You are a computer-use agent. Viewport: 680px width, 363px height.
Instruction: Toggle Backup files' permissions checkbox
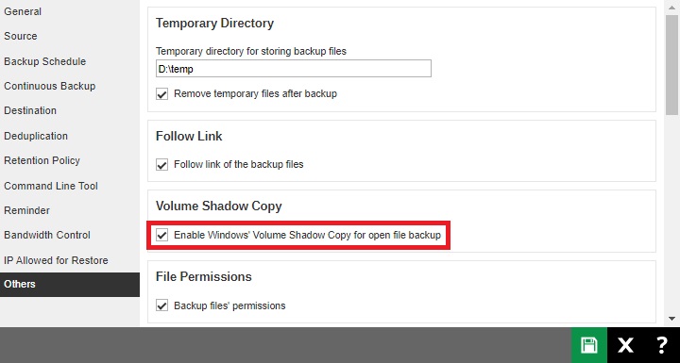click(161, 305)
